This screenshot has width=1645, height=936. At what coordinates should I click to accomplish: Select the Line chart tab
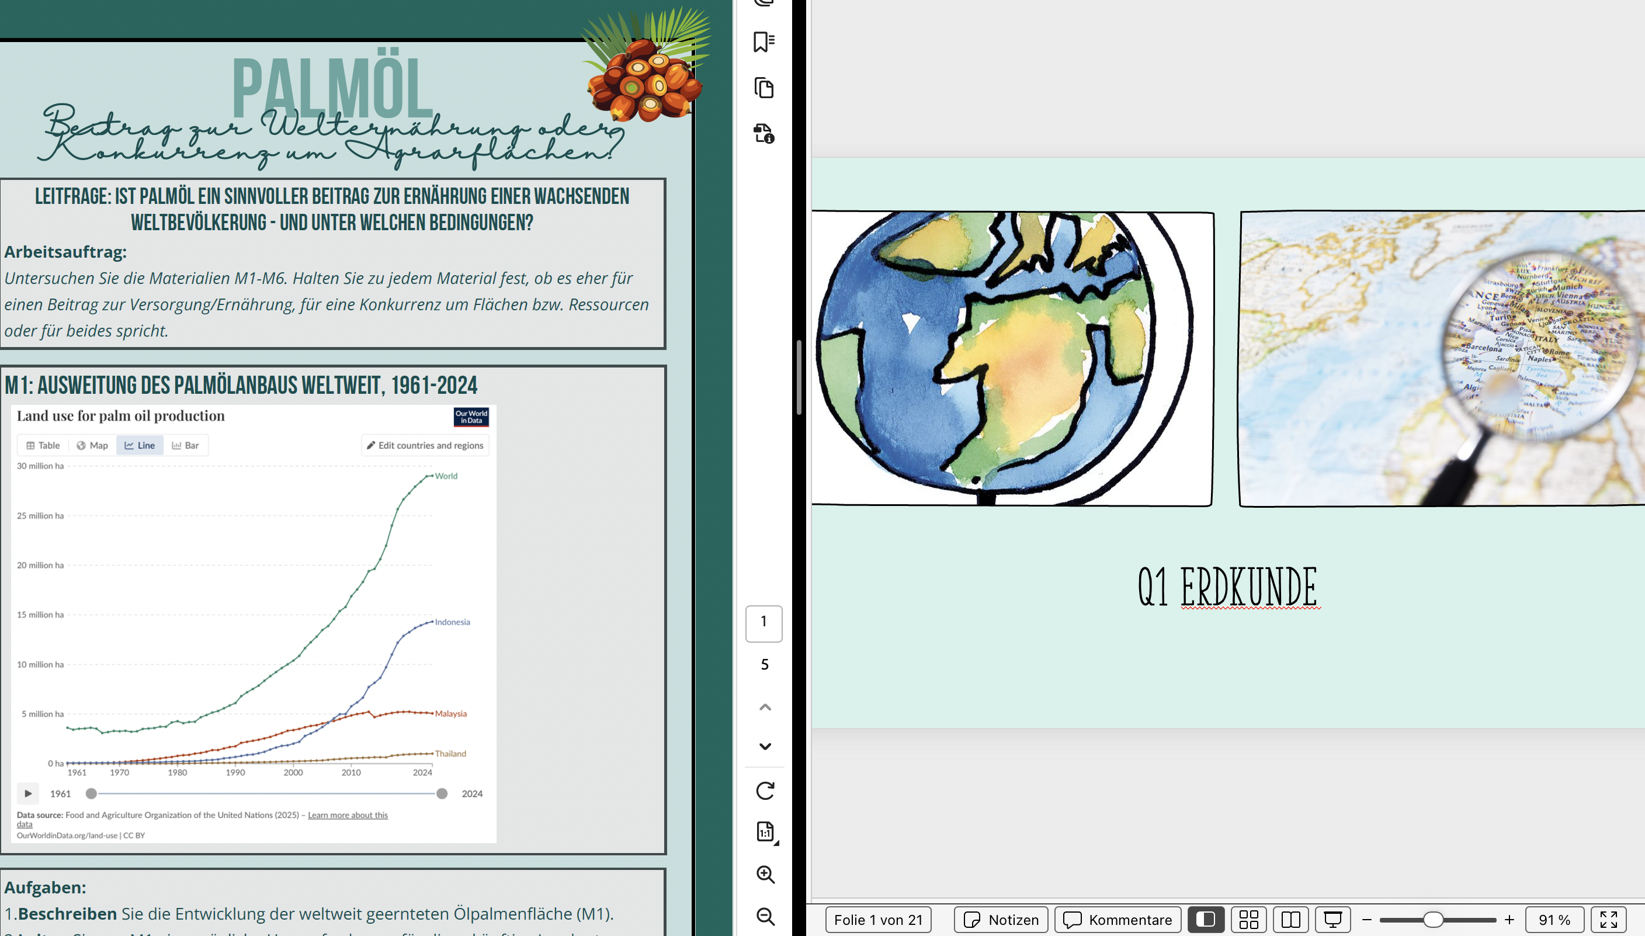tap(140, 445)
